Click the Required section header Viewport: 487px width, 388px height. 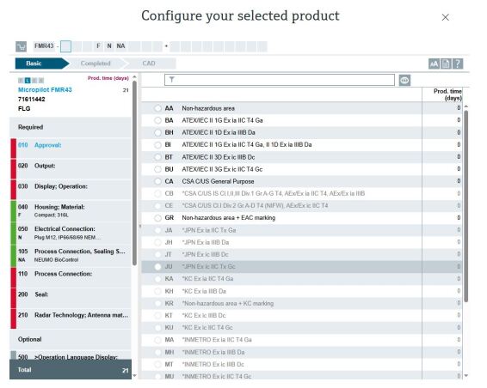pyautogui.click(x=71, y=127)
